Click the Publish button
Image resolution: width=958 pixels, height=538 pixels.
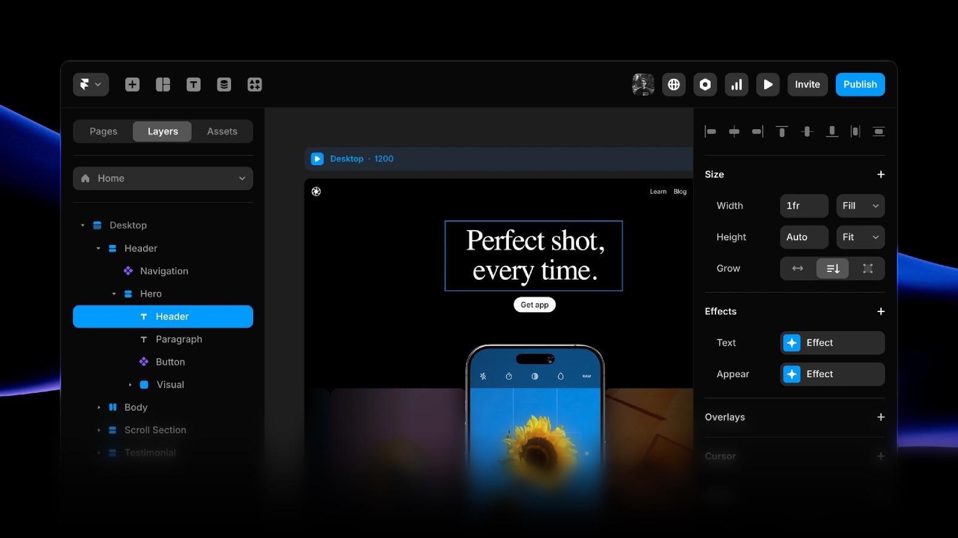coord(860,84)
